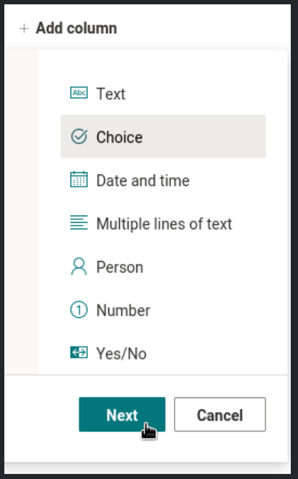Click the Next button
The image size is (298, 479).
point(122,415)
